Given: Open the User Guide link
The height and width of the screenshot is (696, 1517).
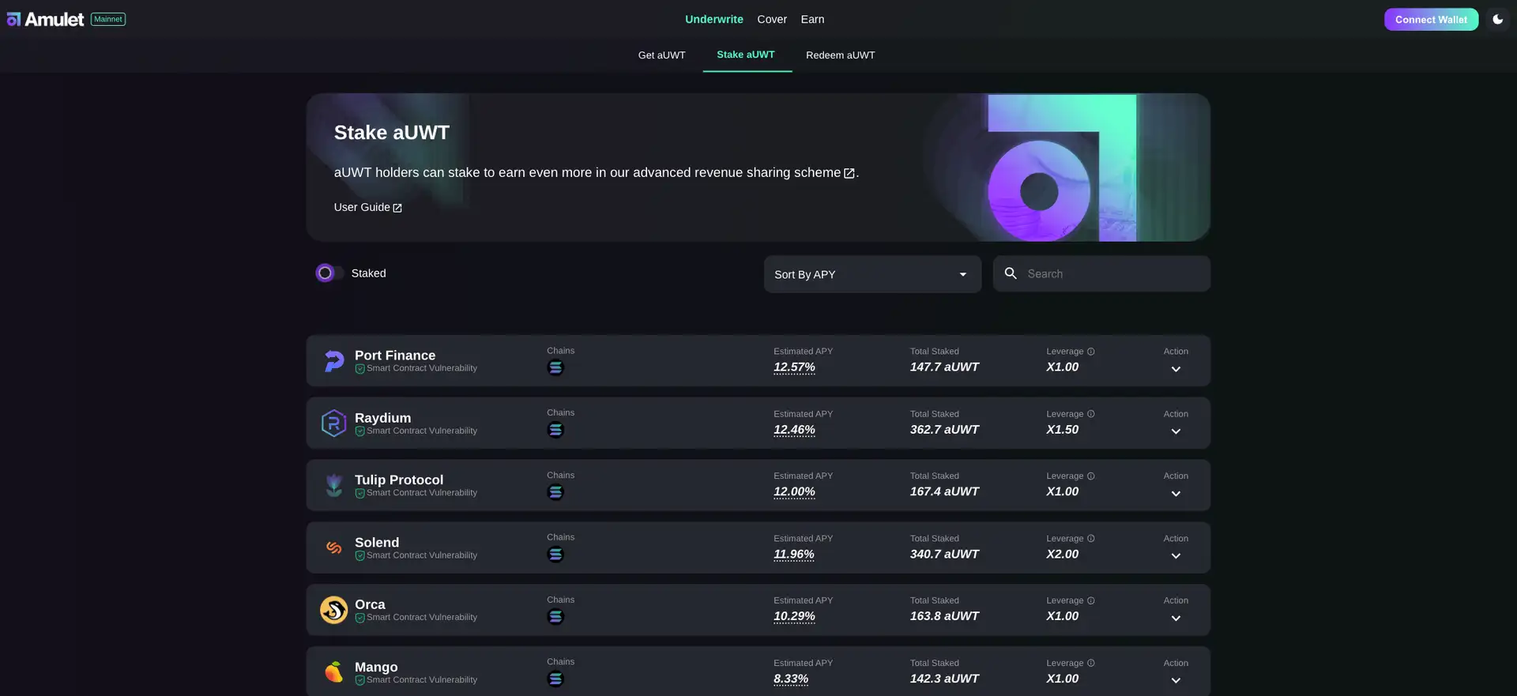Looking at the screenshot, I should [x=367, y=207].
